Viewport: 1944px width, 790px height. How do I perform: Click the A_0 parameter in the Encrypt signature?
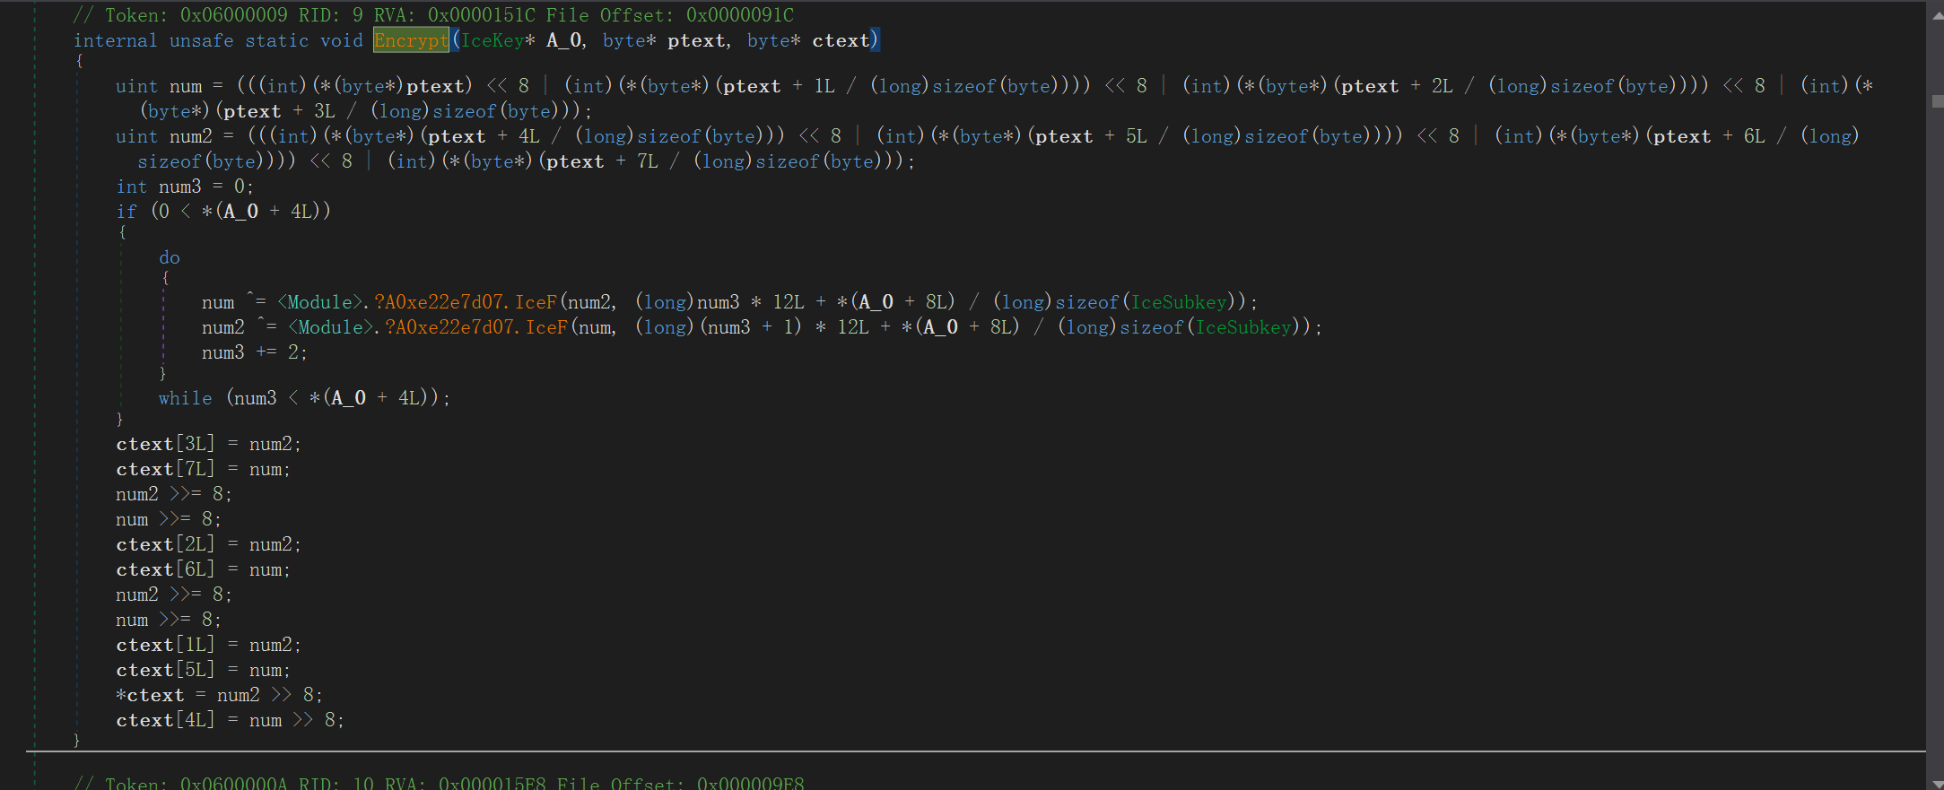563,40
